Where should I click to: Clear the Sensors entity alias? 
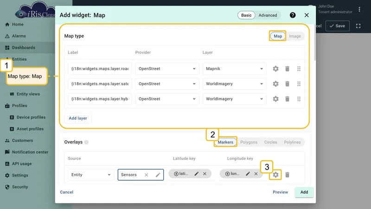[146, 175]
